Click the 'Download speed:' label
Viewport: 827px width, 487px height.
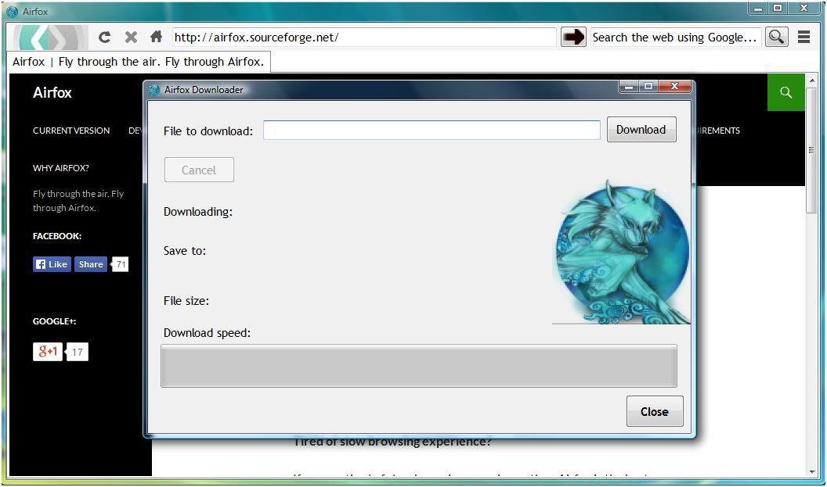click(x=207, y=333)
